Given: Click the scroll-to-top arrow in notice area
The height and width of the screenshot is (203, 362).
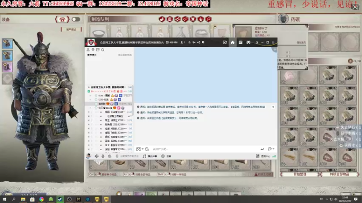Looking at the screenshot, I should (x=273, y=107).
